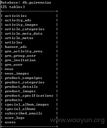Click the 'user_logs' table name
The width and height of the screenshot is (107, 128).
pyautogui.click(x=15, y=118)
